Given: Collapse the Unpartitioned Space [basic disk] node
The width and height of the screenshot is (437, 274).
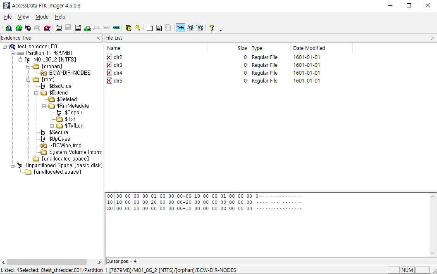Looking at the screenshot, I should tap(12, 165).
